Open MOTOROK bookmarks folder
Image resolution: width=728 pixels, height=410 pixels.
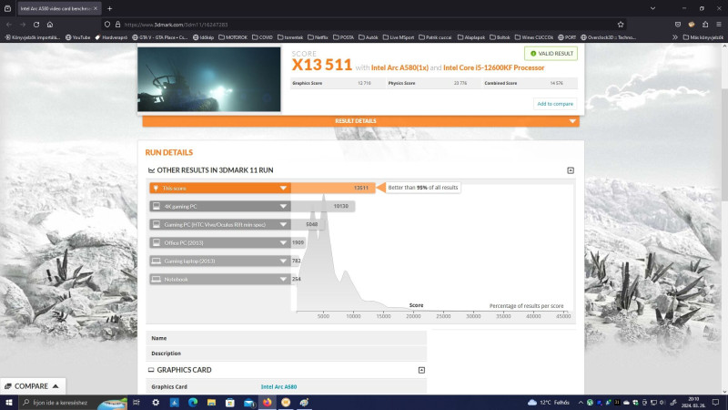pyautogui.click(x=233, y=37)
